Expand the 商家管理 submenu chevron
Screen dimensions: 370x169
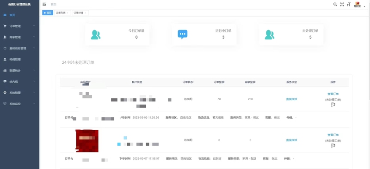[34, 37]
